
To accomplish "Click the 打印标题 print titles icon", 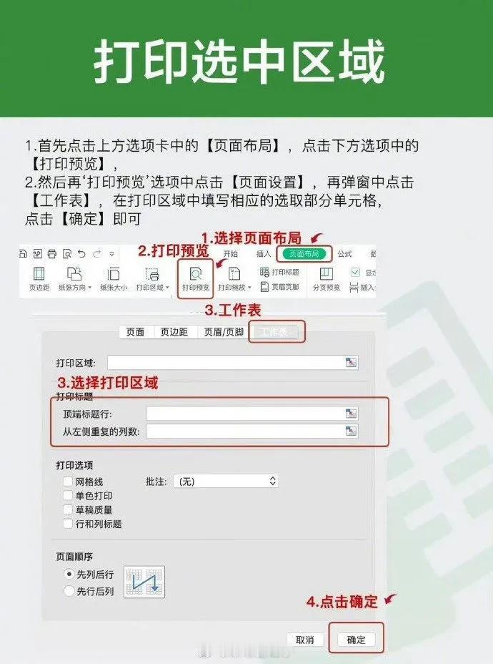I will (x=279, y=272).
